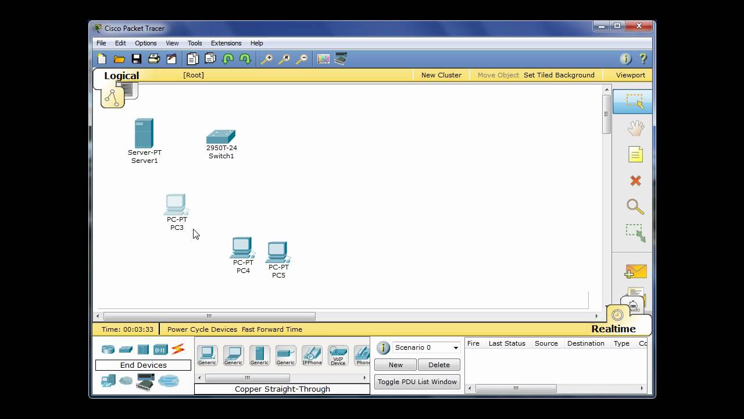Select the Add Simple PDU envelope tool
The width and height of the screenshot is (744, 419).
635,272
